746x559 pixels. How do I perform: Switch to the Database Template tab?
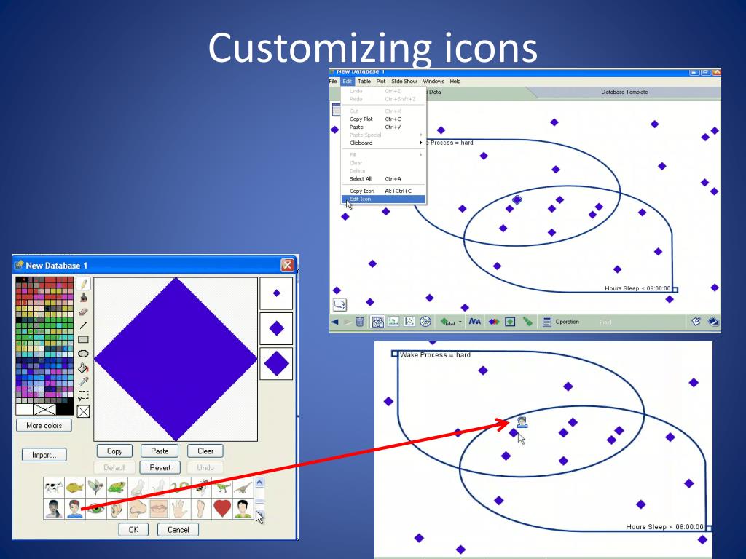coord(624,92)
